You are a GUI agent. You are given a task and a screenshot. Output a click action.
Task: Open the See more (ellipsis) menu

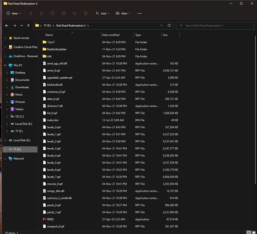point(140,13)
